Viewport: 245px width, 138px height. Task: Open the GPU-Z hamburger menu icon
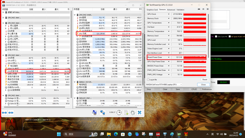click(x=208, y=9)
